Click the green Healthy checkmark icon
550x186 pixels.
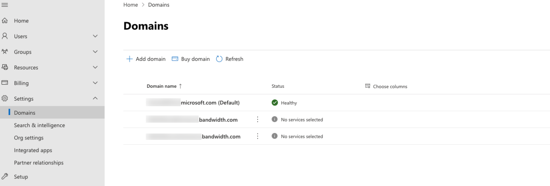pyautogui.click(x=274, y=103)
